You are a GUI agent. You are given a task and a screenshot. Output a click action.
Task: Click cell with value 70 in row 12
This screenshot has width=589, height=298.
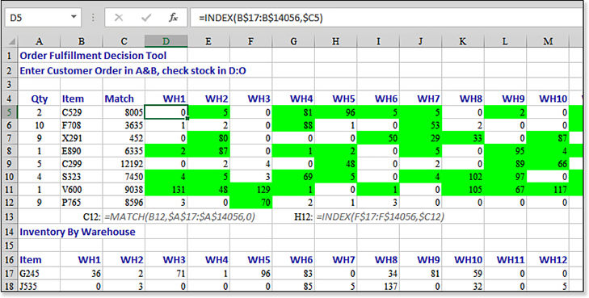pos(250,203)
